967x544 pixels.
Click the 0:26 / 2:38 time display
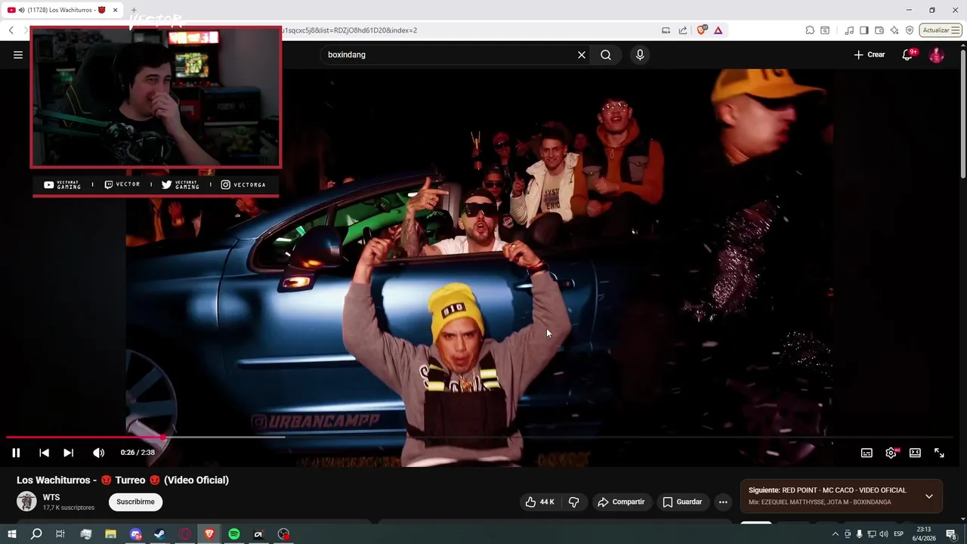[137, 453]
